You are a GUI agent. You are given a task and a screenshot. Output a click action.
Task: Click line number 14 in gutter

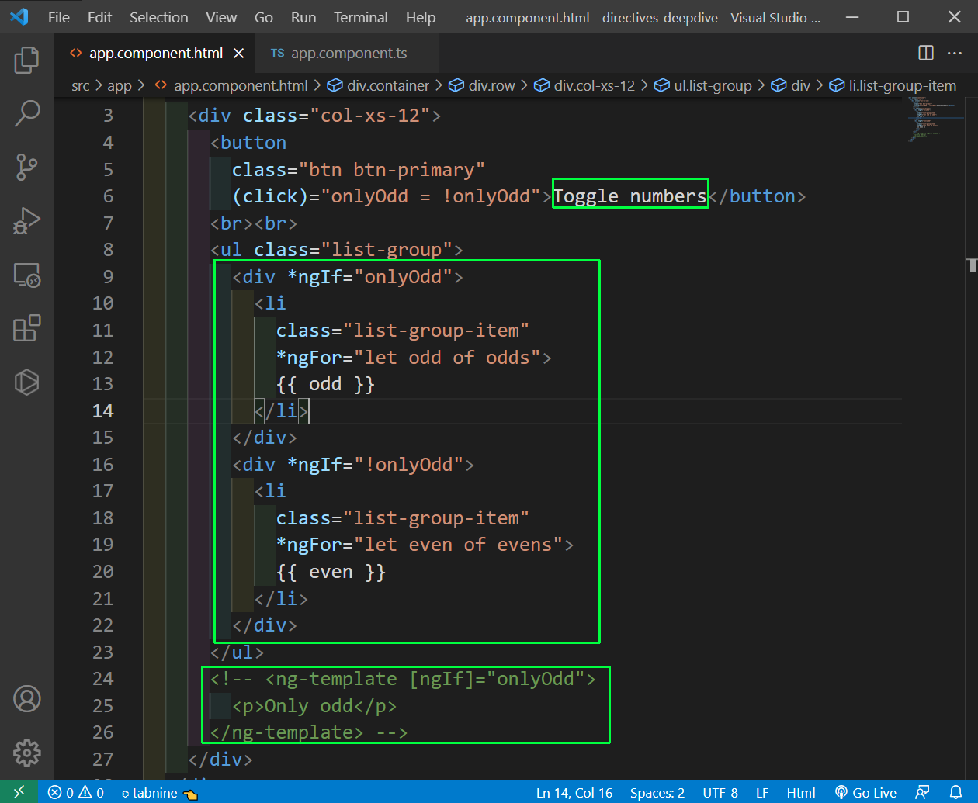[x=102, y=411]
